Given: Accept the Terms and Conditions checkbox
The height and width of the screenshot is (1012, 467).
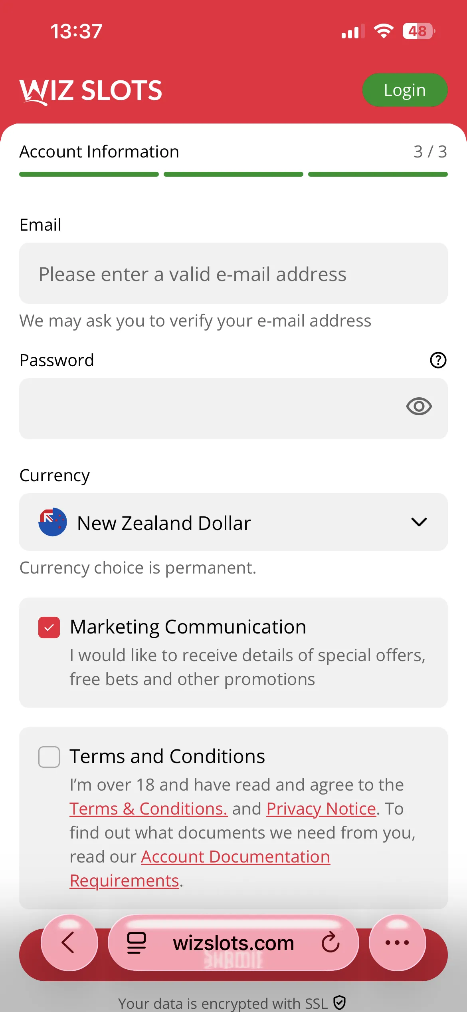Looking at the screenshot, I should pyautogui.click(x=49, y=757).
